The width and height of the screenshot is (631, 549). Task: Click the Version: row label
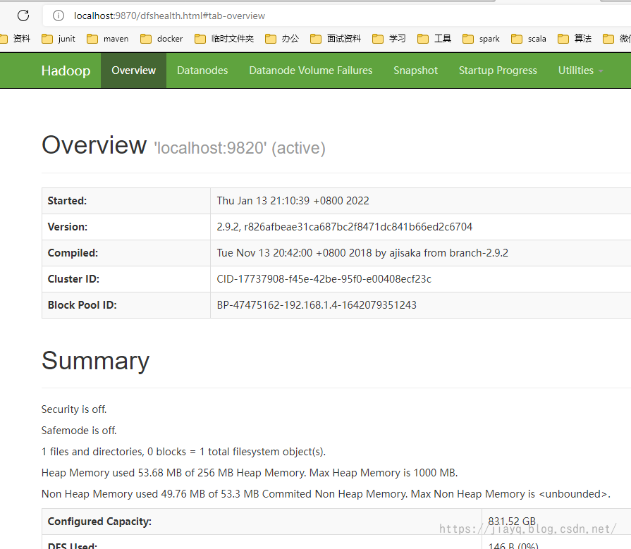click(68, 227)
